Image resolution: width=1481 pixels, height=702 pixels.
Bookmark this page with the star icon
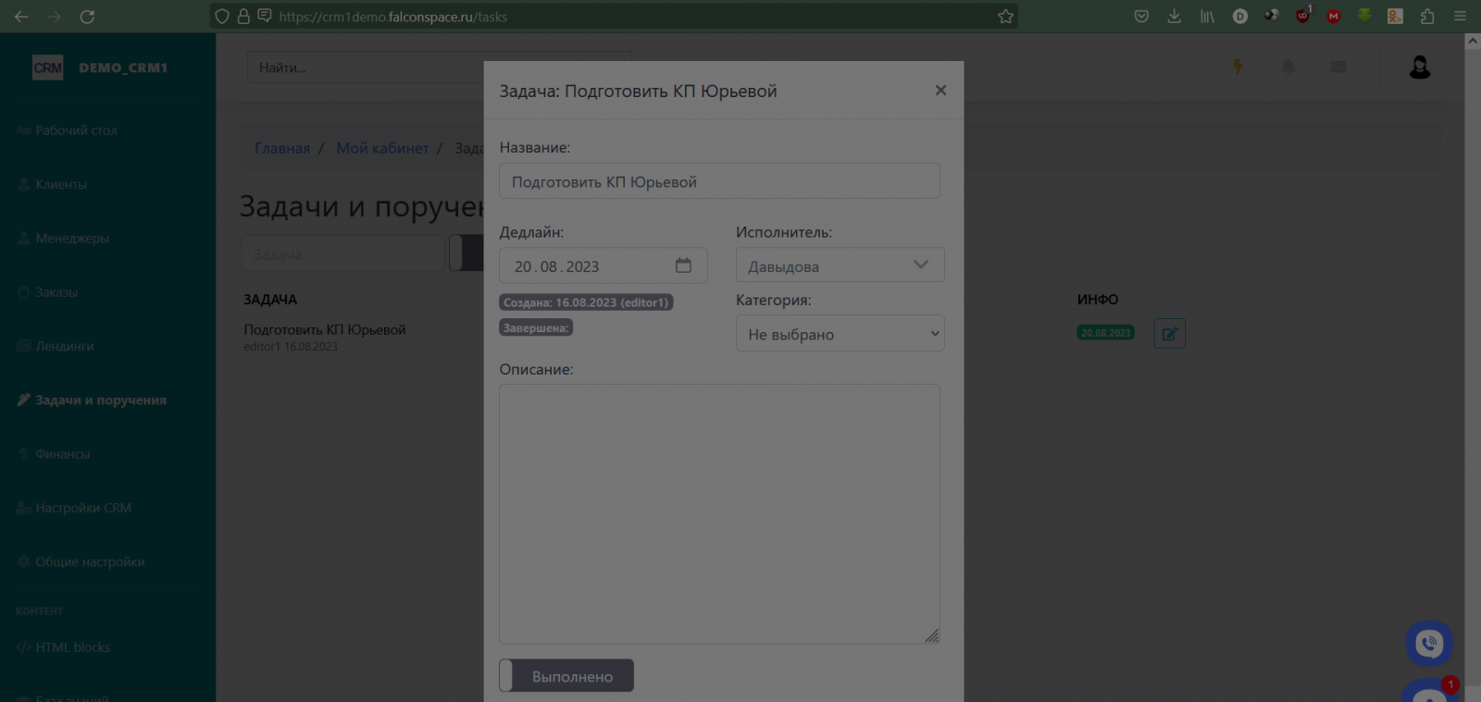[x=1005, y=17]
